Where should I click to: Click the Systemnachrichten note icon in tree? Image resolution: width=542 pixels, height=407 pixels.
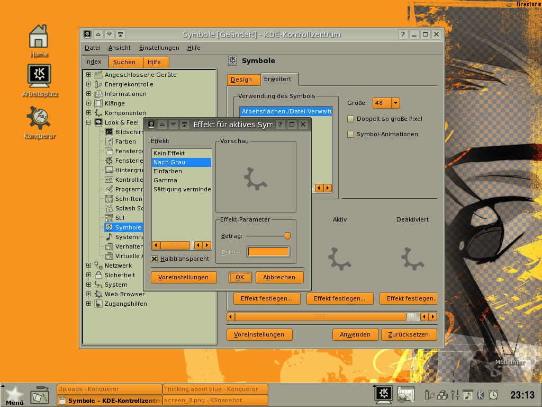109,237
